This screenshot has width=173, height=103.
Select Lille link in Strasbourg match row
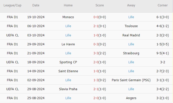(x=68, y=53)
